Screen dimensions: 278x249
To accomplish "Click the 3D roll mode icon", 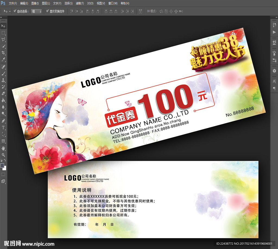I will point(166,11).
